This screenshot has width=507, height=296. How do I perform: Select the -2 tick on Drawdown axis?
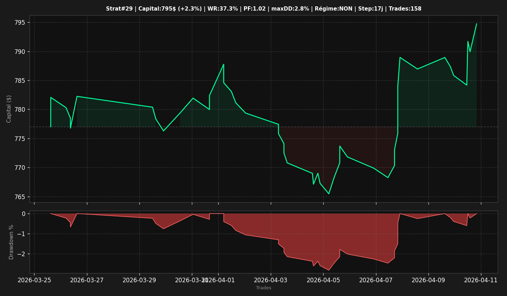(22, 254)
